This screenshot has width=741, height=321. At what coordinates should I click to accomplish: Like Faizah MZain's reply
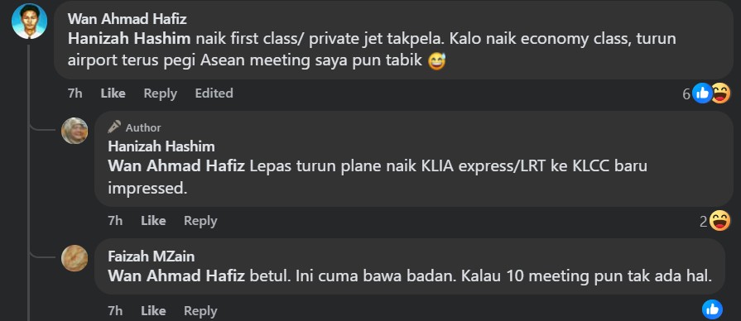153,310
